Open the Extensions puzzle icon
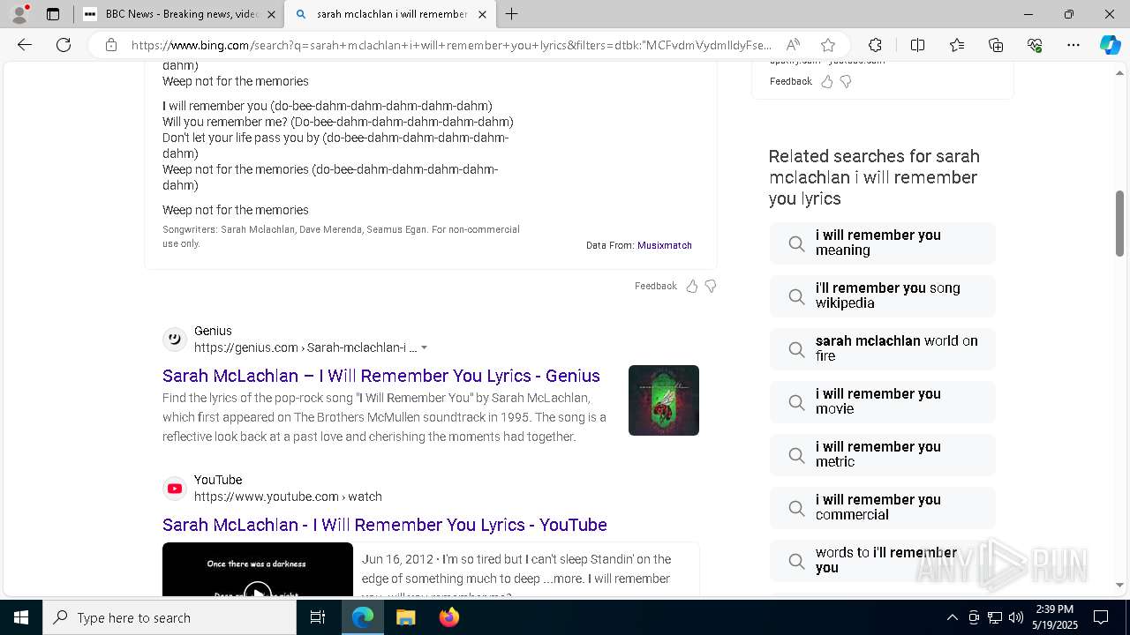1130x635 pixels. [875, 45]
